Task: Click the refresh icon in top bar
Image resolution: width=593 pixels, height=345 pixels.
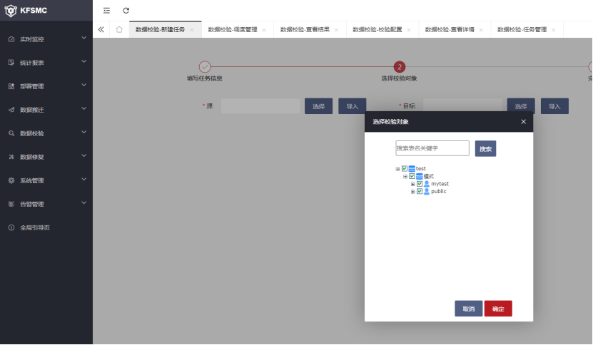Action: (126, 11)
